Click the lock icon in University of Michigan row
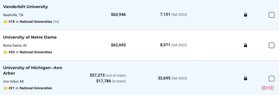 [x=246, y=78]
